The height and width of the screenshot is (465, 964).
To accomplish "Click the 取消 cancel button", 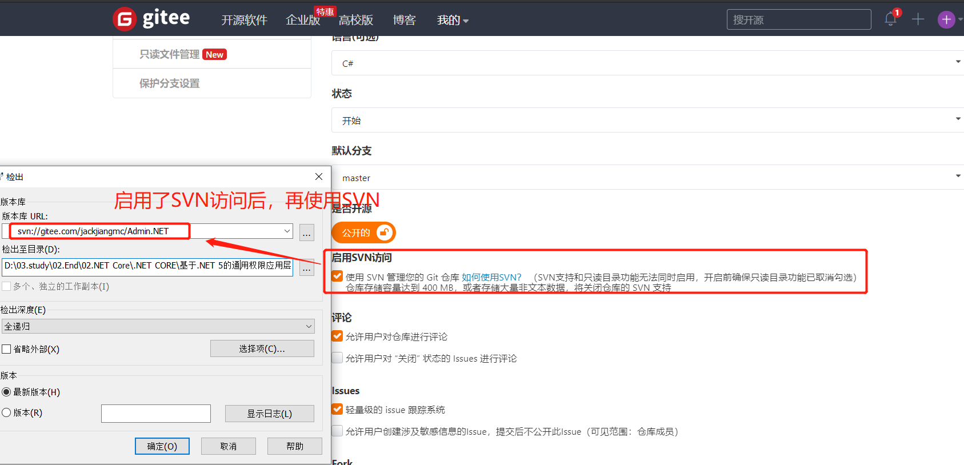I will pyautogui.click(x=229, y=446).
